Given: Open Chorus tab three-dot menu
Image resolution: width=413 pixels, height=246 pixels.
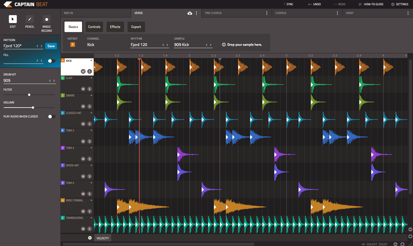Looking at the screenshot, I should pyautogui.click(x=337, y=13).
